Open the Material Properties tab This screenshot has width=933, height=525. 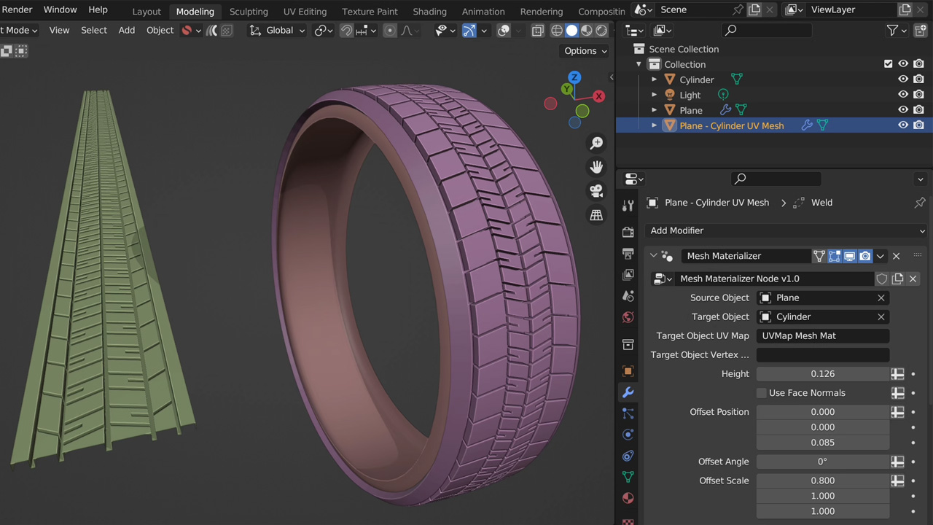628,498
